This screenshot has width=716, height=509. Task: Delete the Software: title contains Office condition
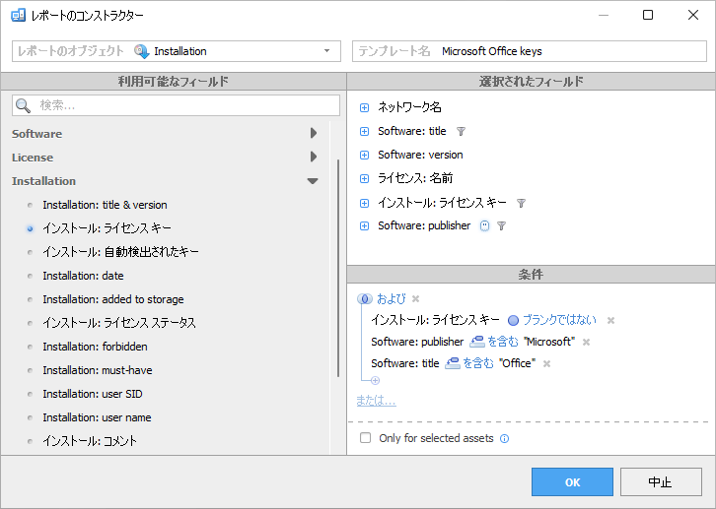[546, 363]
